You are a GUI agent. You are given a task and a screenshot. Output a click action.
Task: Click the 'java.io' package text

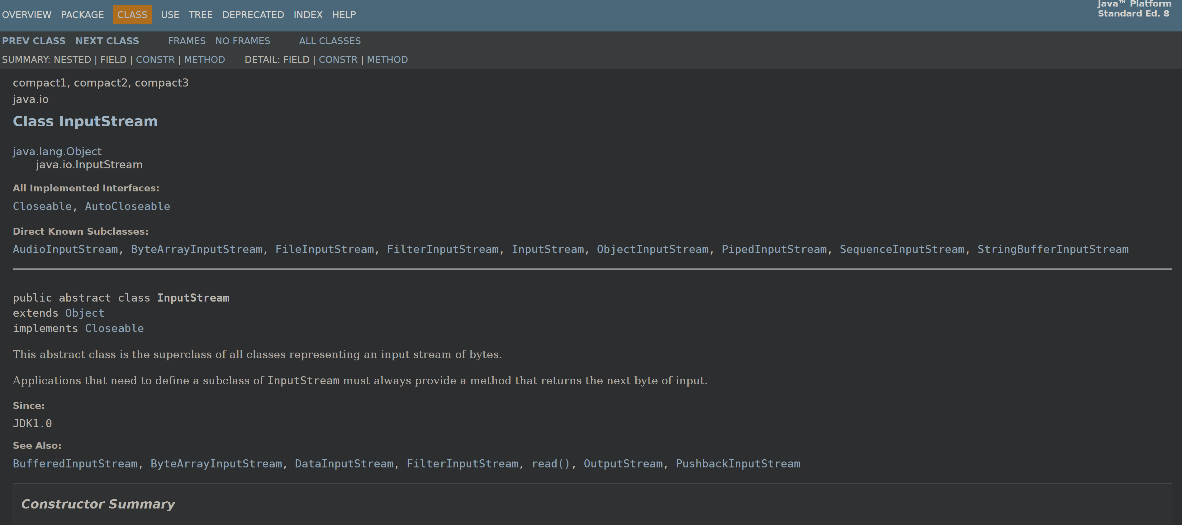[31, 100]
